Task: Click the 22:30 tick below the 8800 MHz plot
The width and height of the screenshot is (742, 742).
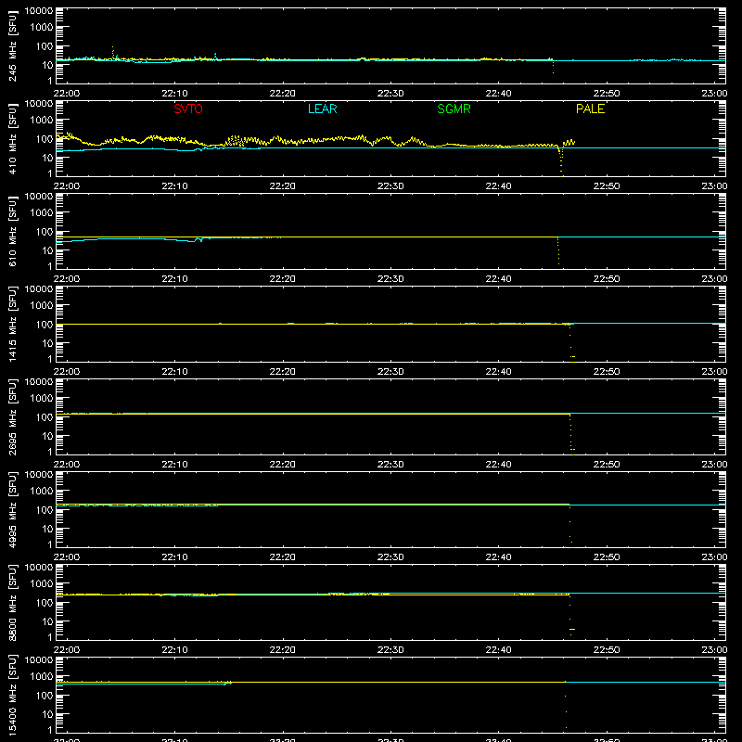Action: tap(390, 650)
